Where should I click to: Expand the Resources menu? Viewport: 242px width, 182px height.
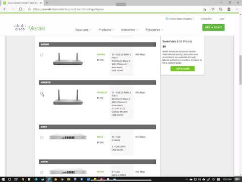pyautogui.click(x=154, y=30)
